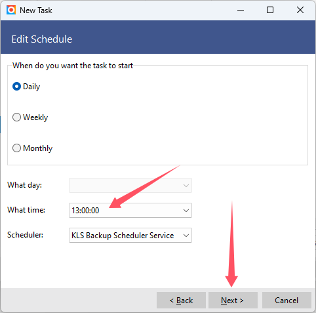Click the What time label
This screenshot has width=316, height=313.
26,210
